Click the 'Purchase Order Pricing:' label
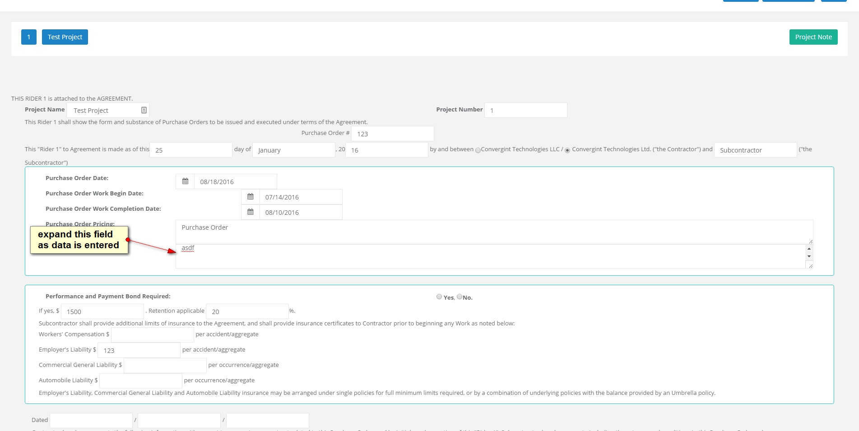859x431 pixels. (80, 224)
